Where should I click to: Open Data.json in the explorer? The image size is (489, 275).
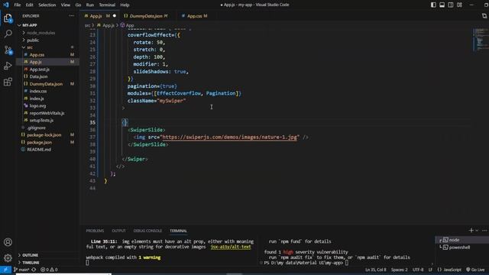point(47,76)
